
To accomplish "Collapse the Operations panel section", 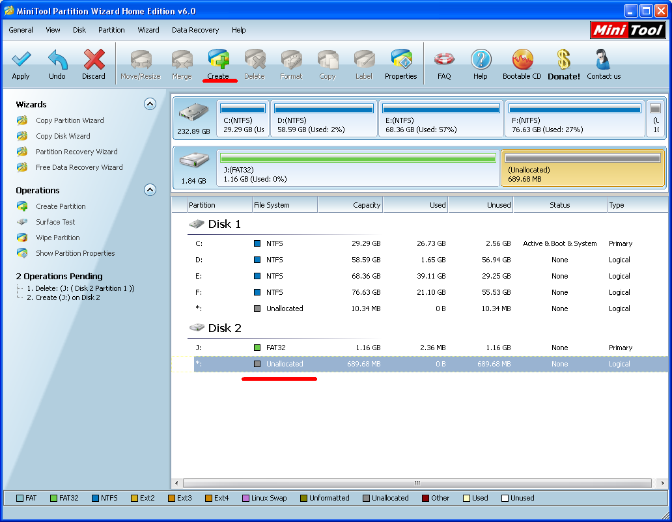I will [150, 190].
